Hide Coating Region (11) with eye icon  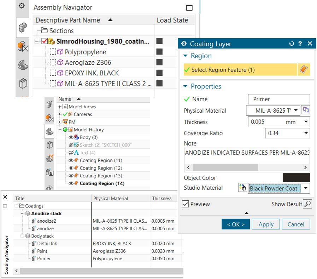pyautogui.click(x=71, y=160)
